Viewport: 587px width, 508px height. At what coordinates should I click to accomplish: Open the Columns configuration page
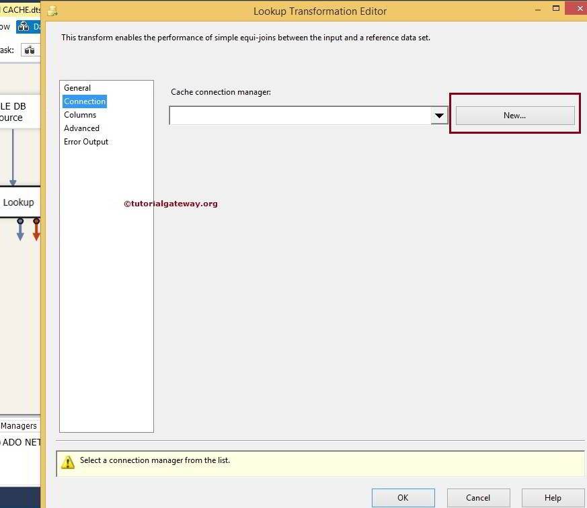(x=80, y=114)
